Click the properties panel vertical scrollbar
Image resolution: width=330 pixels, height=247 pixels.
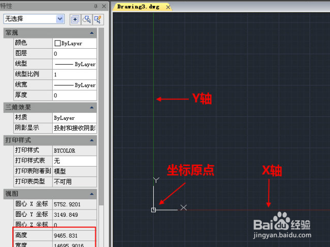[101, 116]
